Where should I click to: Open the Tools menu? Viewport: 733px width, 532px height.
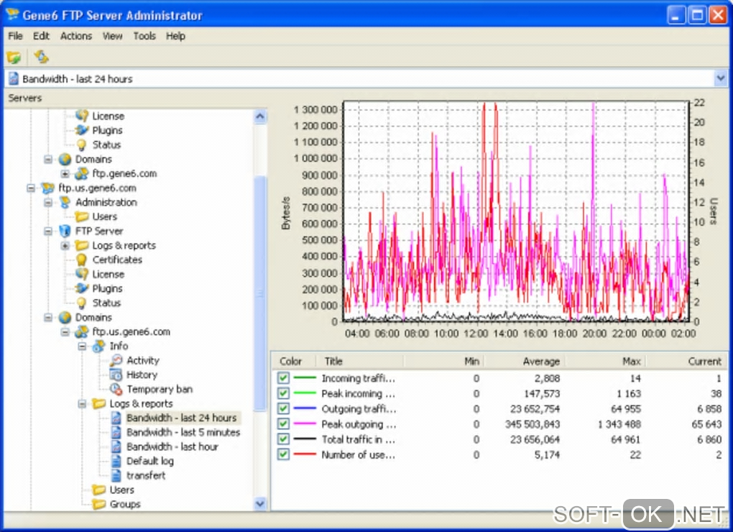coord(144,36)
